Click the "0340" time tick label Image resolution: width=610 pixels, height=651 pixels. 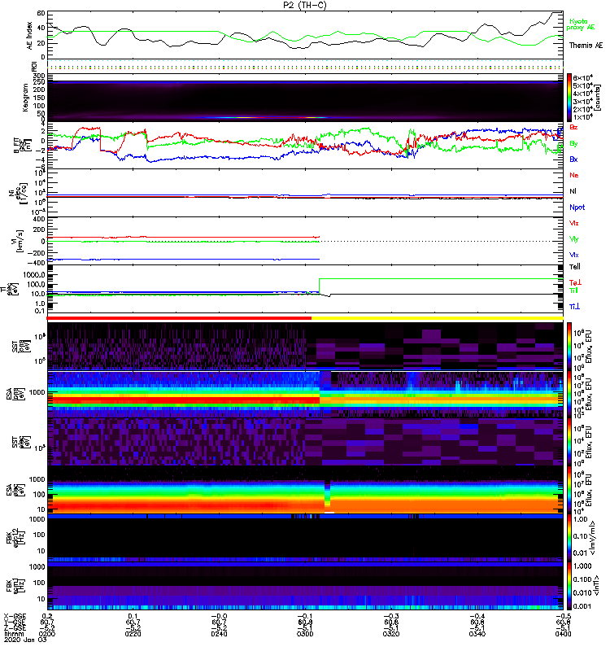pos(477,634)
